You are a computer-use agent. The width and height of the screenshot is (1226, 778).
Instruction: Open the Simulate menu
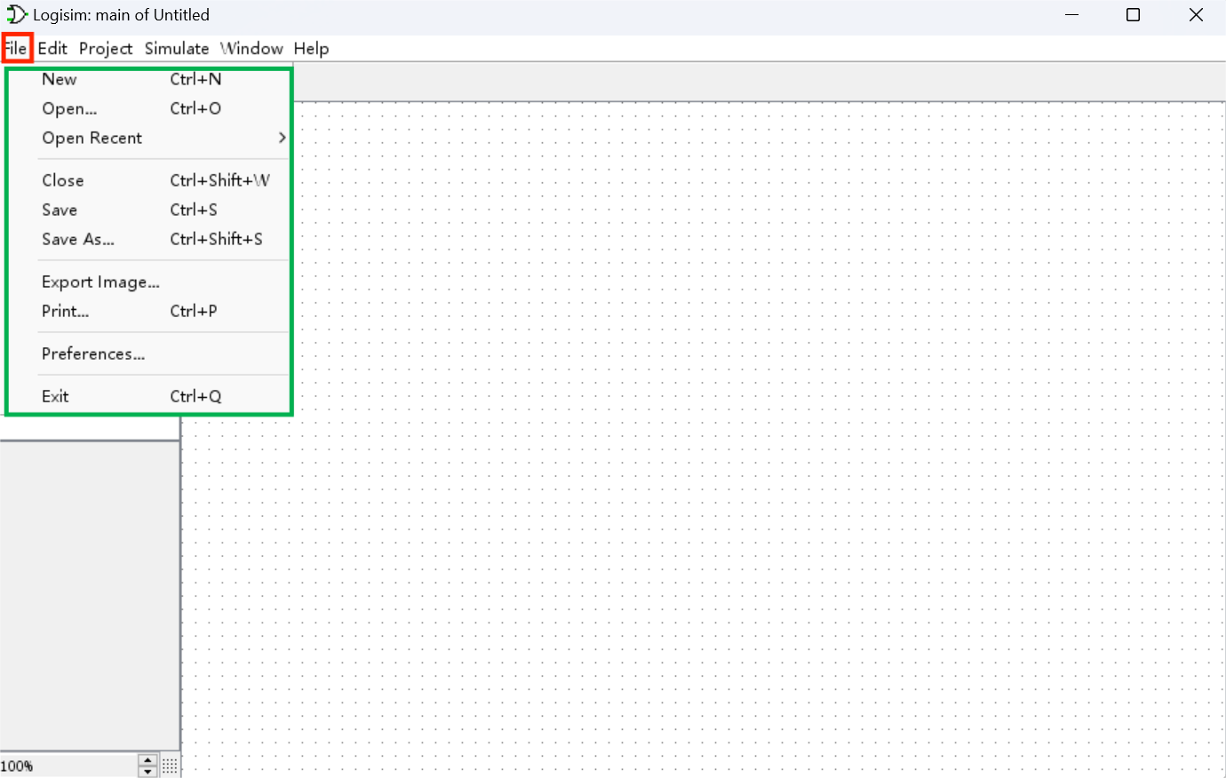[x=177, y=49]
